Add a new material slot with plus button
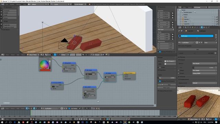The height and width of the screenshot is (124, 220). 216,35
